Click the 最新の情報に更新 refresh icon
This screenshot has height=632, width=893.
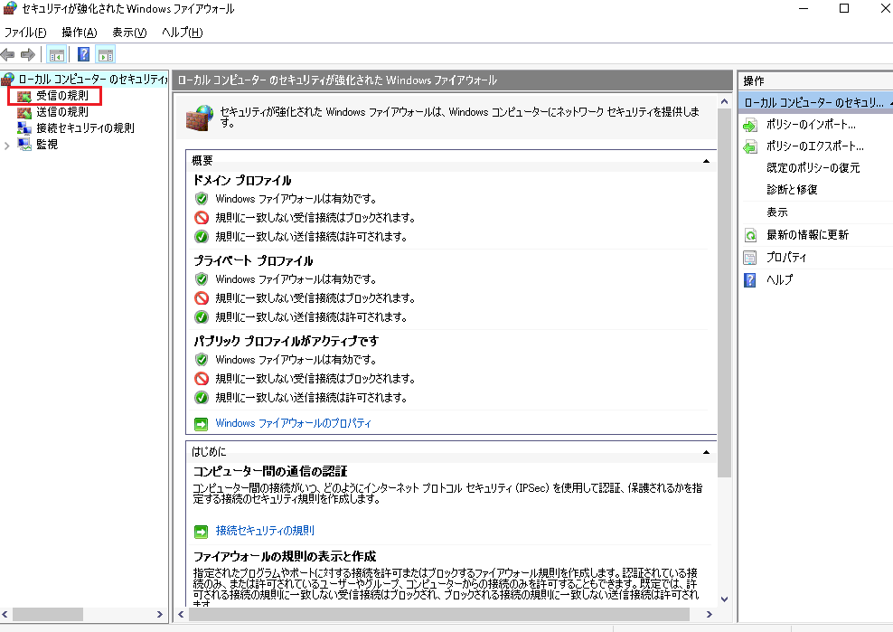pyautogui.click(x=750, y=235)
